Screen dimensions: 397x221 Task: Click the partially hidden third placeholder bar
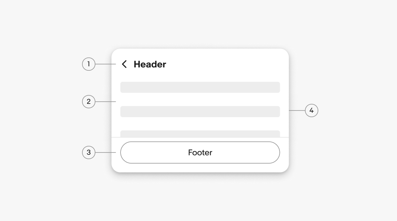coord(200,134)
